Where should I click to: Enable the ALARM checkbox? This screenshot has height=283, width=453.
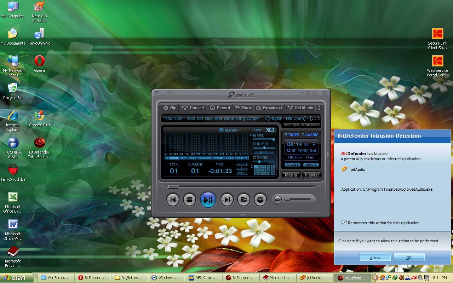[303, 134]
